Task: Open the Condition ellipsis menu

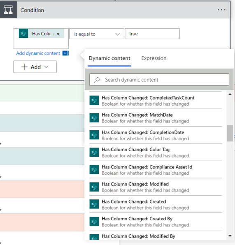Action: pyautogui.click(x=221, y=10)
